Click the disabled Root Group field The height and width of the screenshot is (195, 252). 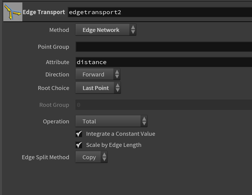[164, 105]
